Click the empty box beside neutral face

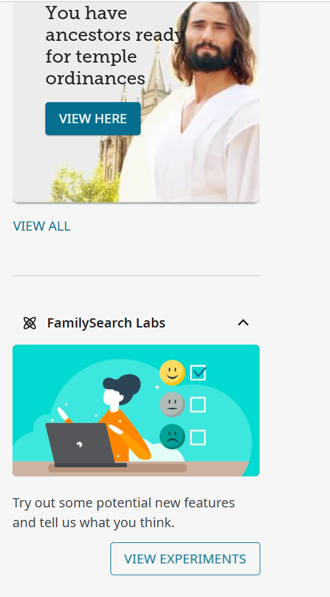tap(198, 405)
